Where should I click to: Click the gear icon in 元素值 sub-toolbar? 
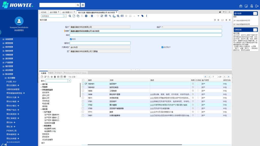[52, 77]
